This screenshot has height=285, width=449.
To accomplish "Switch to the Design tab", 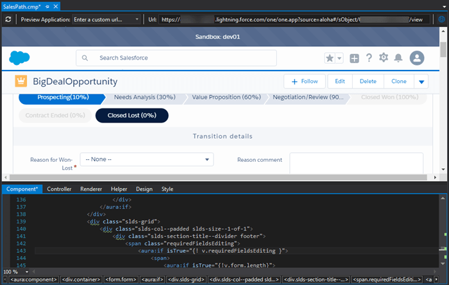I will point(144,189).
